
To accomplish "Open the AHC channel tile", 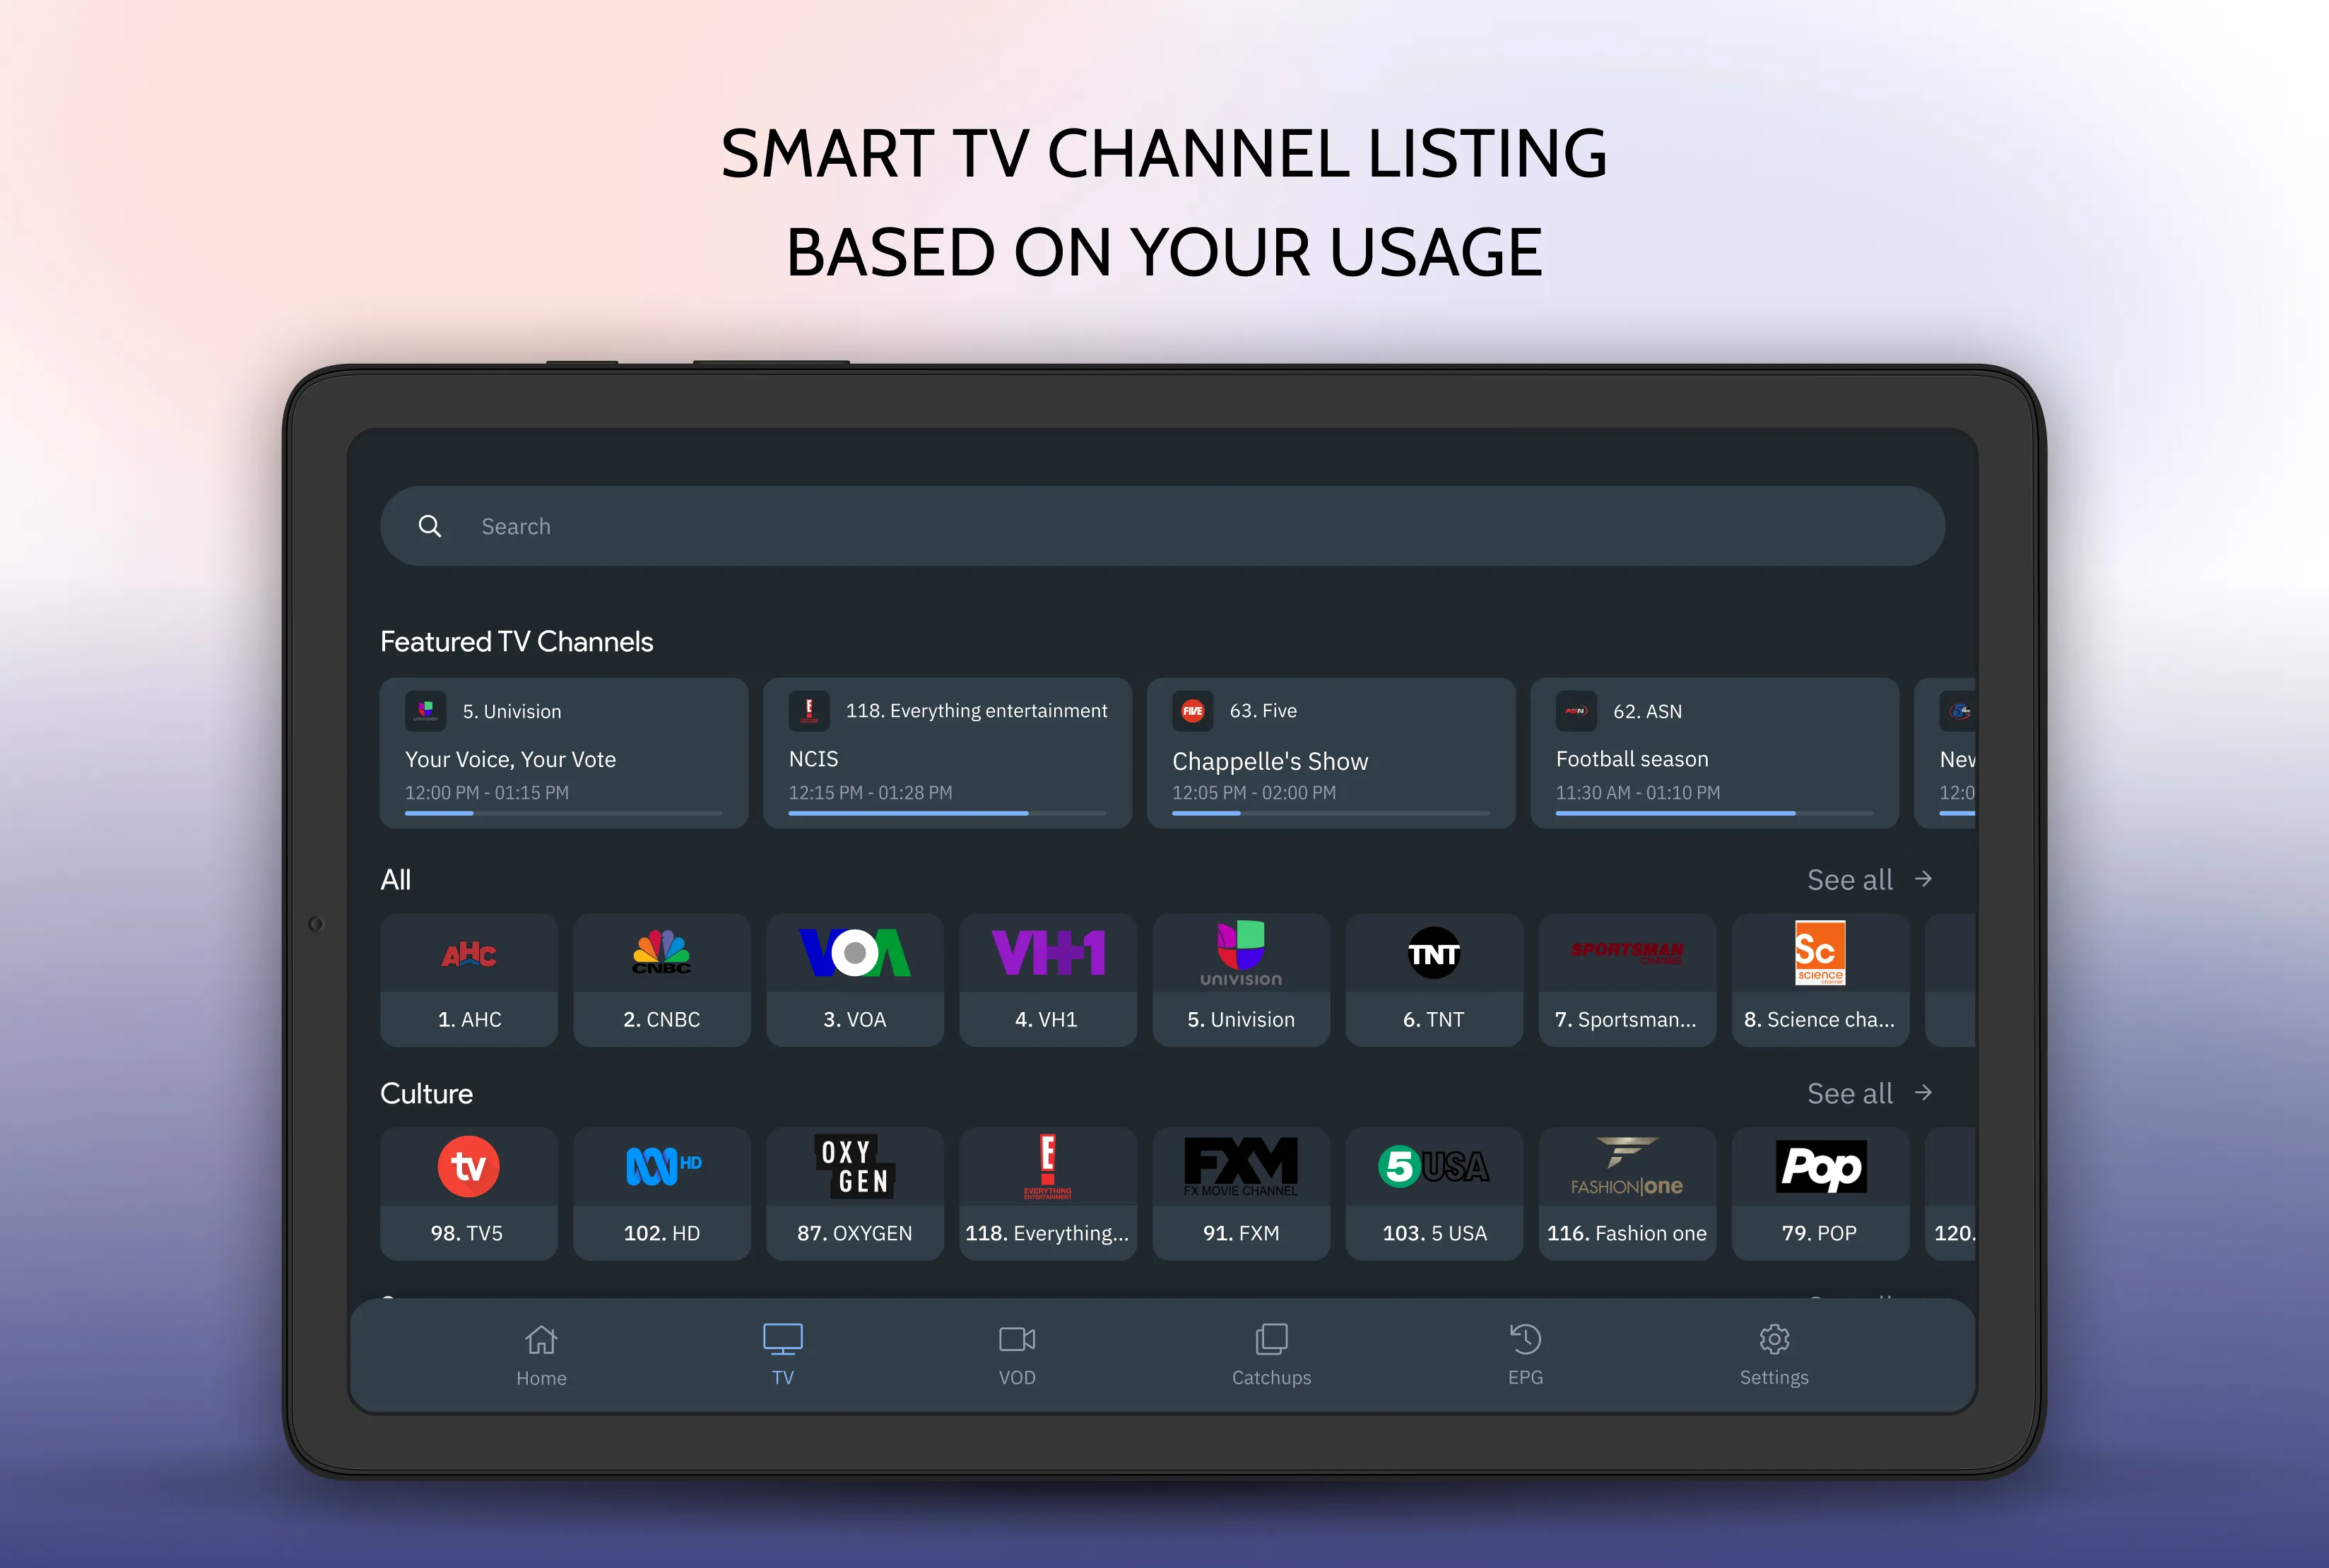I will click(469, 980).
